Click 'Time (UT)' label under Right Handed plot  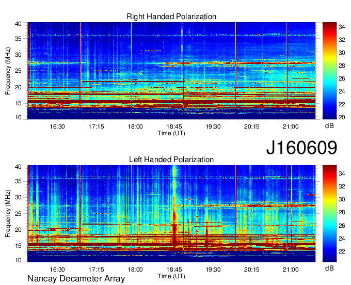(171, 133)
